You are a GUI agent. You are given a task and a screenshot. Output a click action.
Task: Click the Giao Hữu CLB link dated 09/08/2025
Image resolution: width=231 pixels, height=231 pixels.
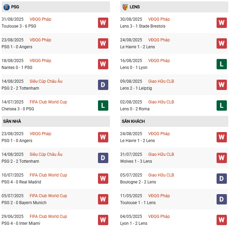(x=161, y=81)
